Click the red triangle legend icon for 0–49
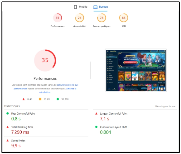The image size is (181, 154). point(23,99)
